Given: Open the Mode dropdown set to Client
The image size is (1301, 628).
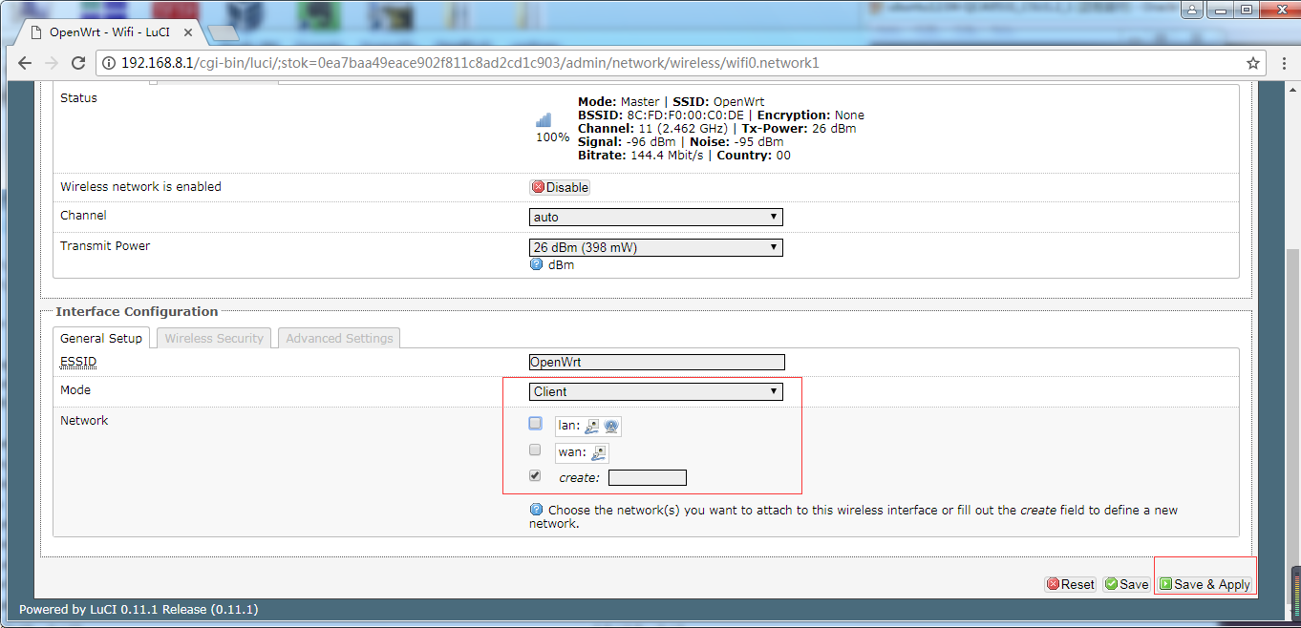Looking at the screenshot, I should pyautogui.click(x=655, y=391).
